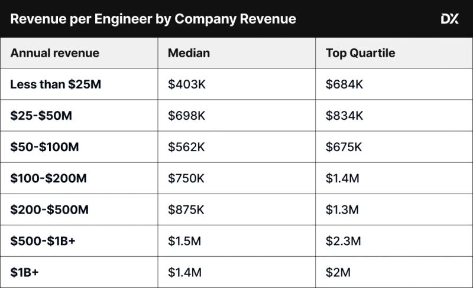
Task: Select the $684K top quartile cell
Action: pyautogui.click(x=344, y=84)
